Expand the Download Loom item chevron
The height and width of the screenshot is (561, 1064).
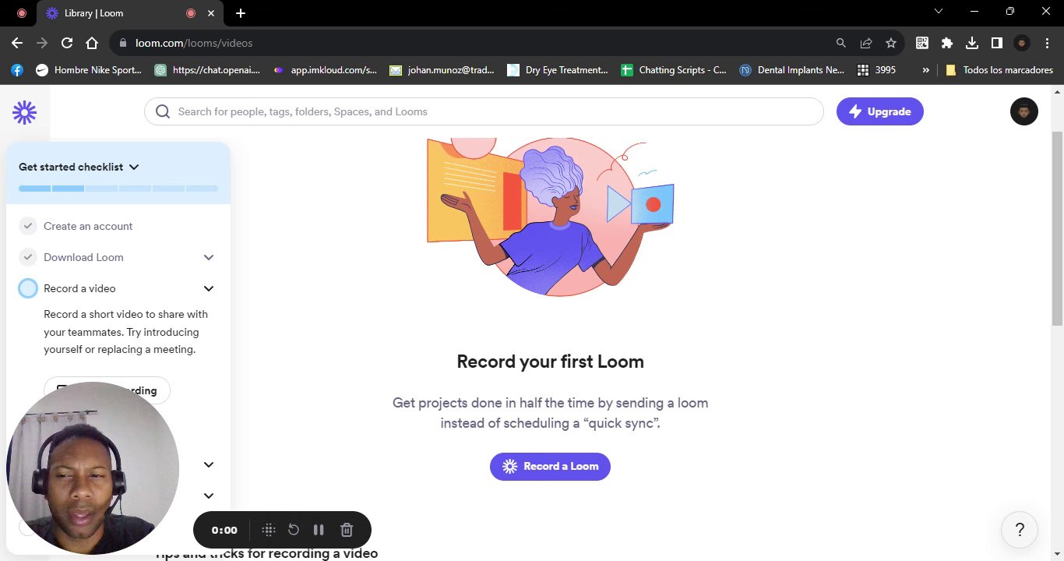click(x=209, y=257)
